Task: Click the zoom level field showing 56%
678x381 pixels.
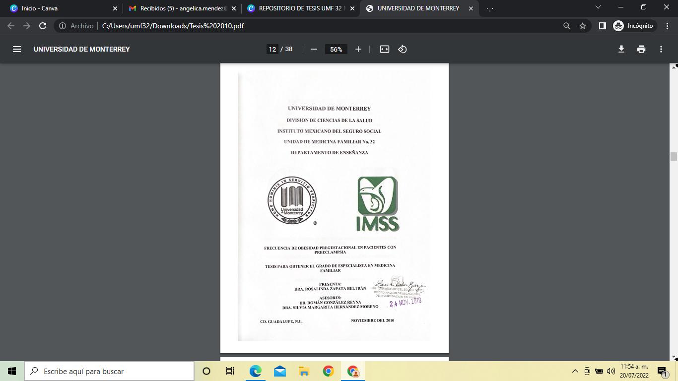Action: 336,49
